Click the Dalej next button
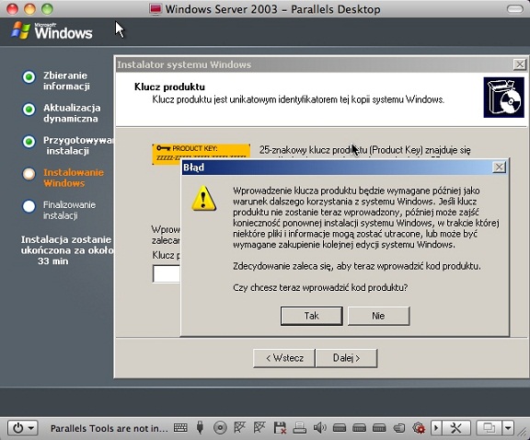530x440 pixels. (x=347, y=358)
